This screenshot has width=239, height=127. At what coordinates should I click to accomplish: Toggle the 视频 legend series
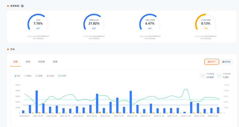click(x=18, y=76)
